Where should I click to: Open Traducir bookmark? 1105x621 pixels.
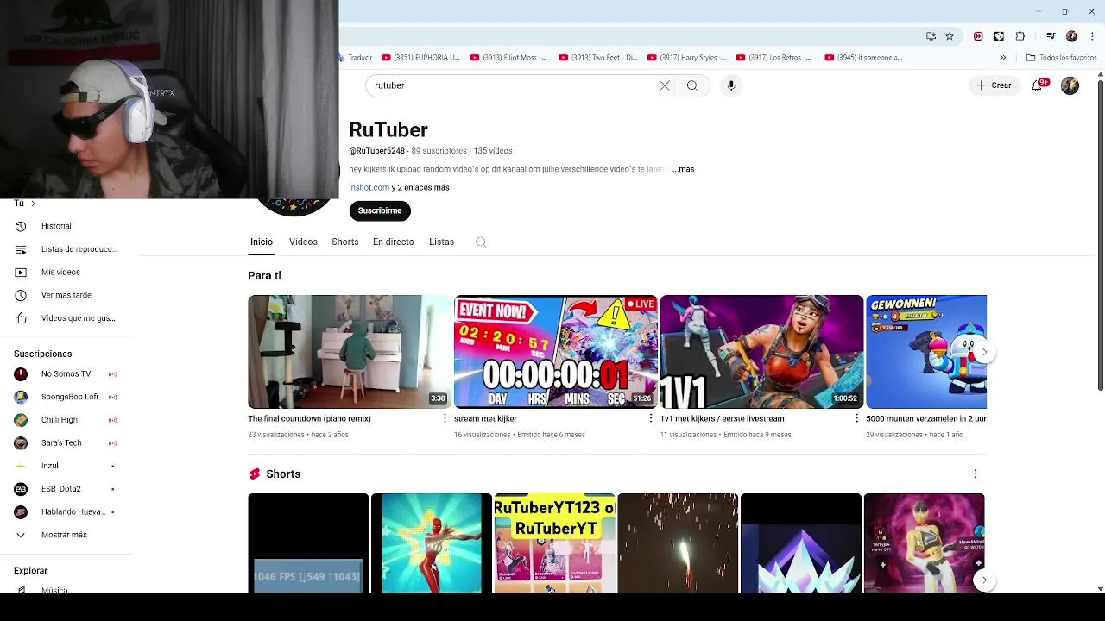[x=355, y=58]
